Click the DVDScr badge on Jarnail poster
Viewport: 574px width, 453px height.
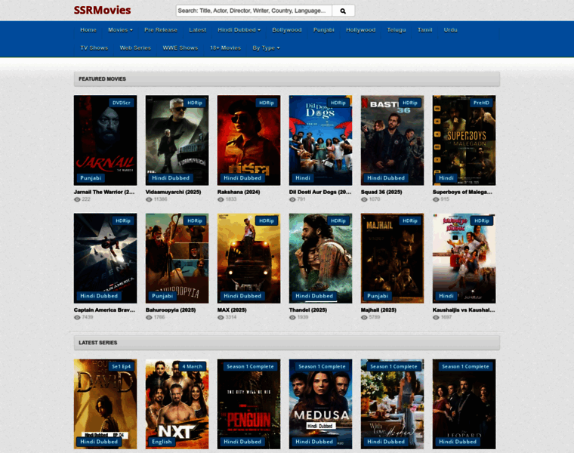pyautogui.click(x=122, y=103)
